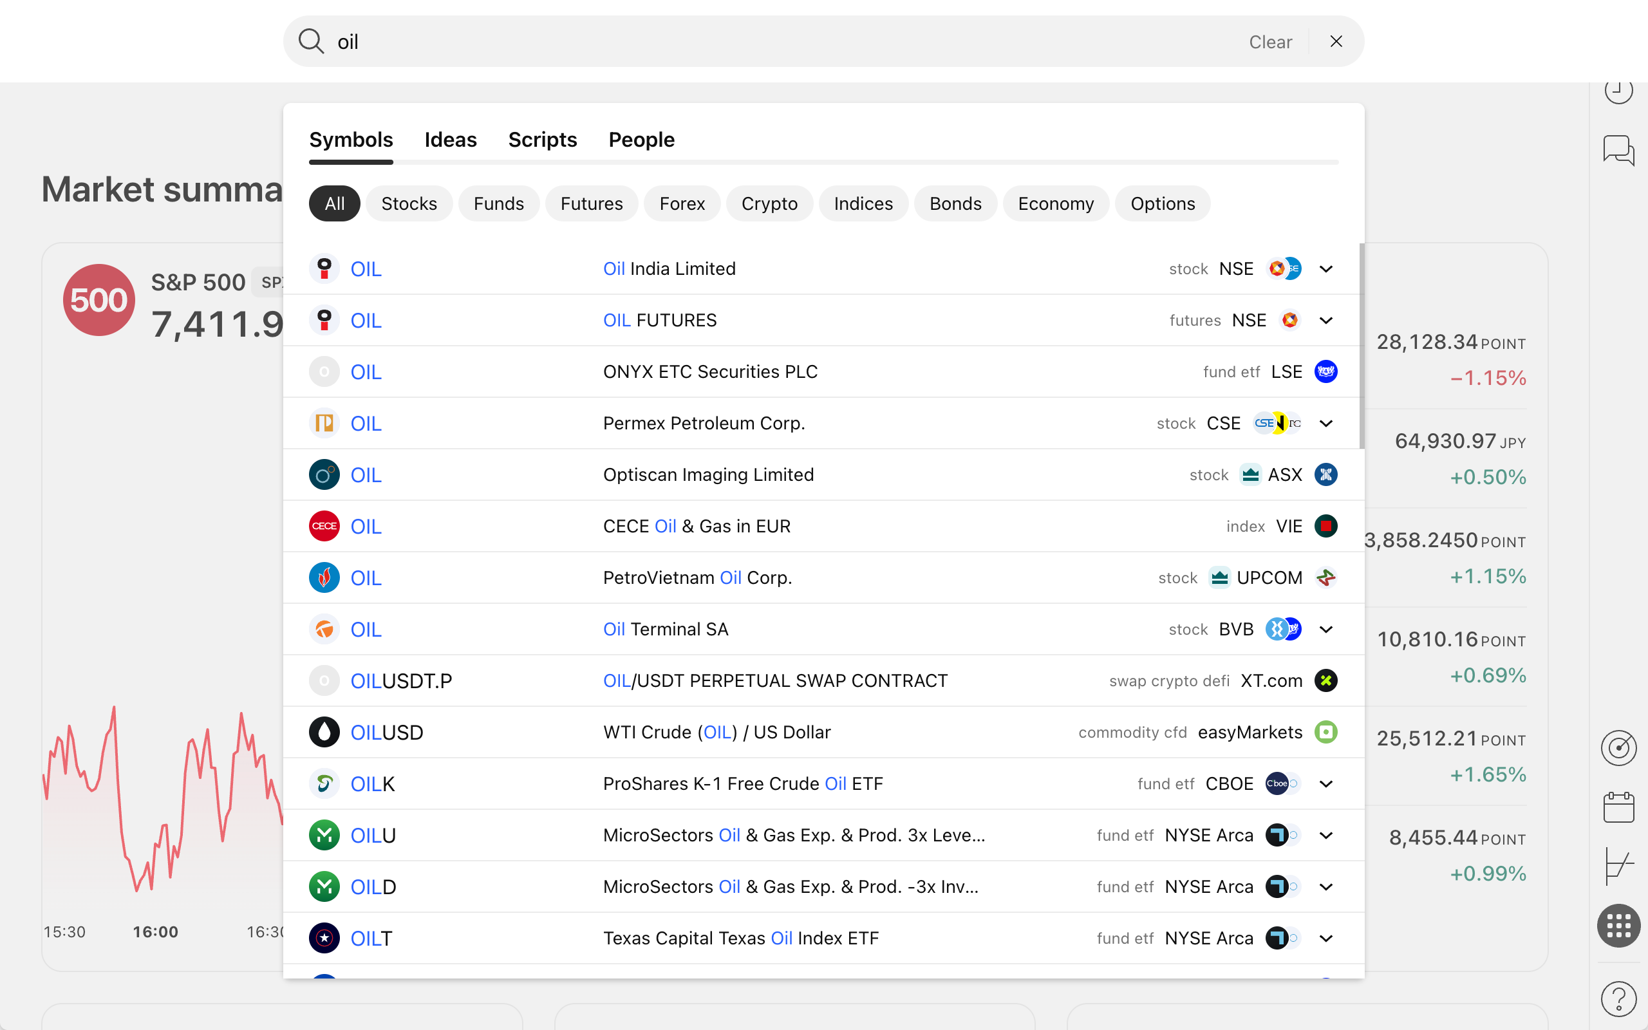Select the OILUSDT.P perpetual swap symbol
This screenshot has width=1648, height=1030.
[x=823, y=680]
